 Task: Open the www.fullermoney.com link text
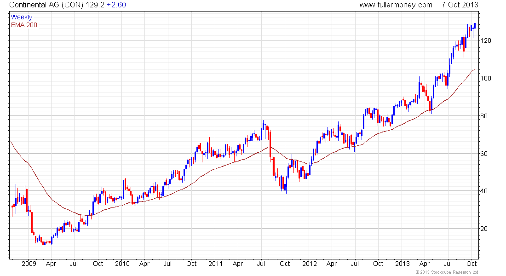[x=396, y=5]
